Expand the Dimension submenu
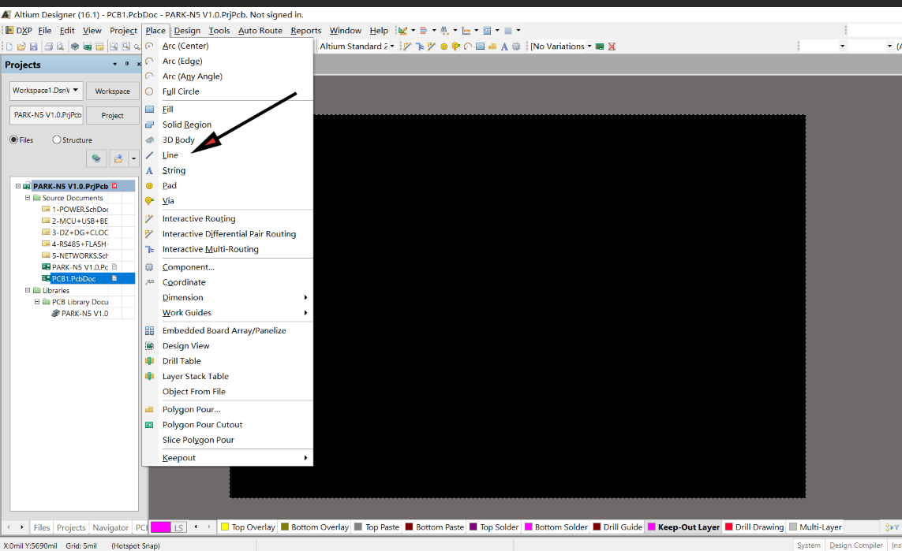 point(305,298)
